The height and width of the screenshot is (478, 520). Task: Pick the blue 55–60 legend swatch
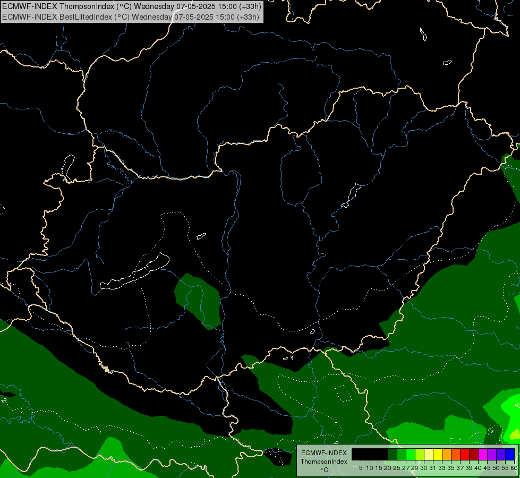point(510,454)
